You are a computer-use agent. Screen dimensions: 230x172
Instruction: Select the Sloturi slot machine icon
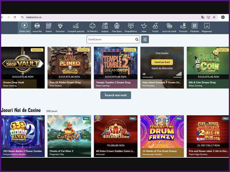click(x=49, y=26)
